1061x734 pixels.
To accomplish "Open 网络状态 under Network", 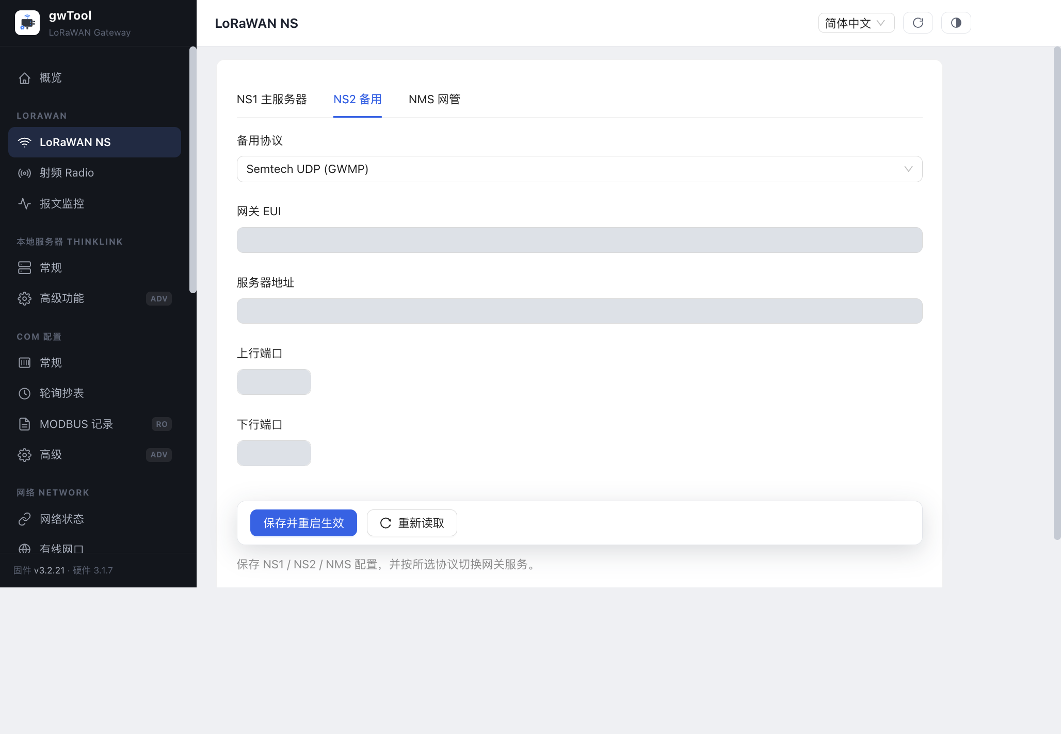I will coord(94,519).
